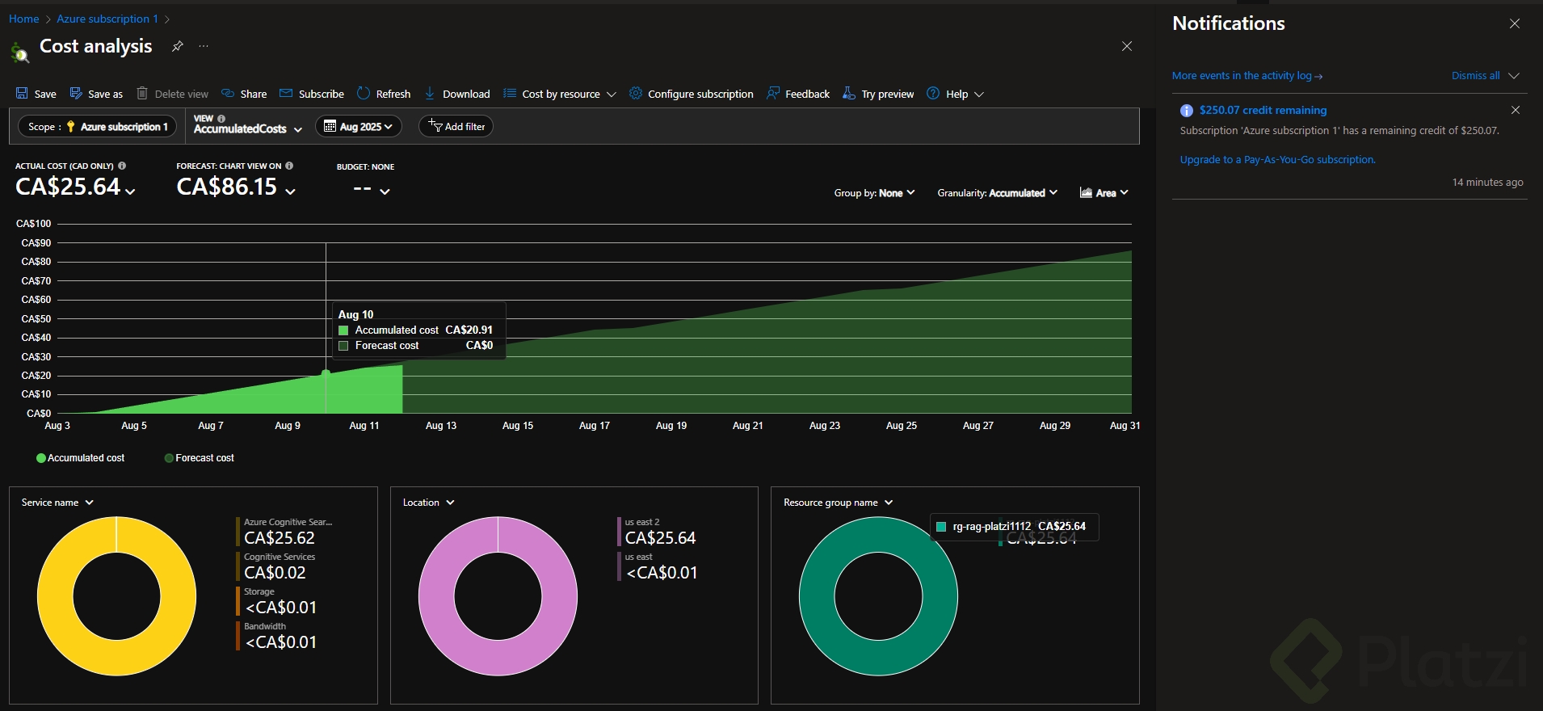The height and width of the screenshot is (711, 1543).
Task: Open the Help menu
Action: [x=956, y=94]
